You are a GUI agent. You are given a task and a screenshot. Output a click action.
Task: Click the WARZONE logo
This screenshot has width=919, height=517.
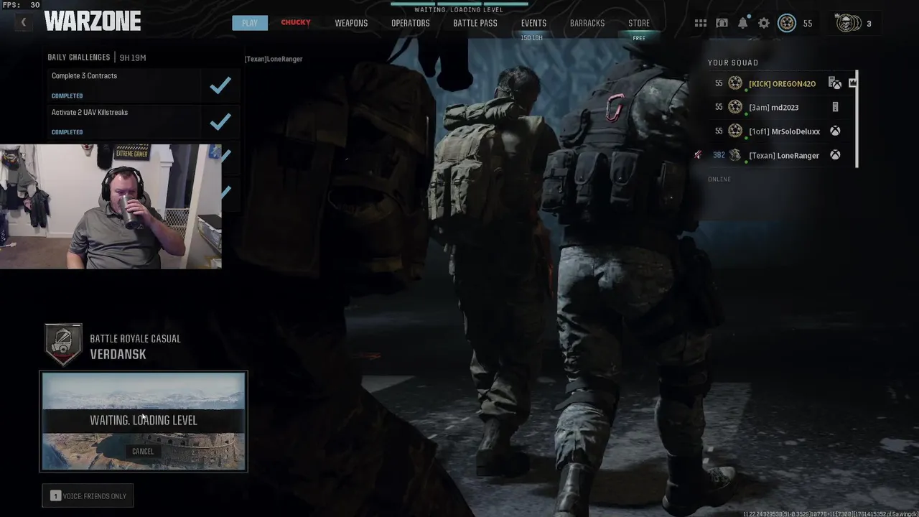click(x=93, y=22)
